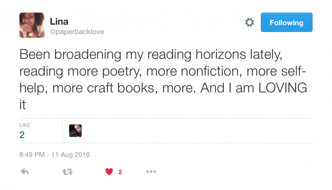Screen dimensions: 332x190
Task: Click the final word it in the tweet
Action: pos(23,105)
